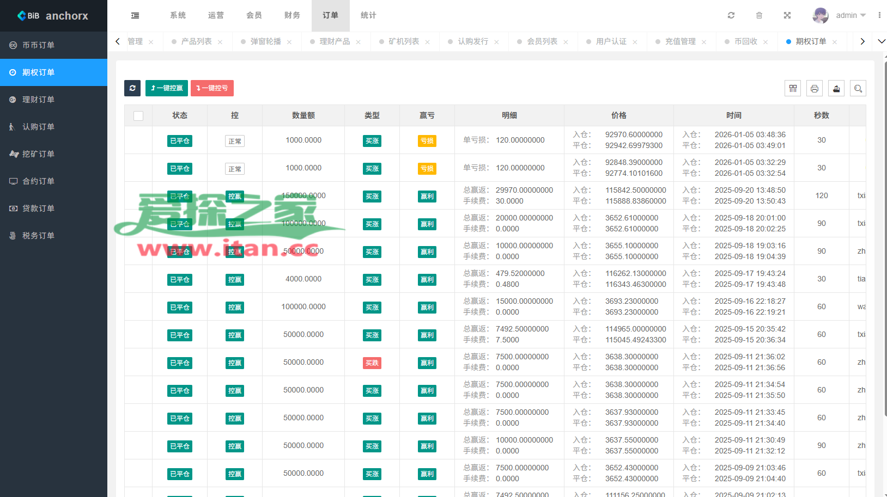
Task: Expand the tab list down-chevron
Action: point(881,41)
